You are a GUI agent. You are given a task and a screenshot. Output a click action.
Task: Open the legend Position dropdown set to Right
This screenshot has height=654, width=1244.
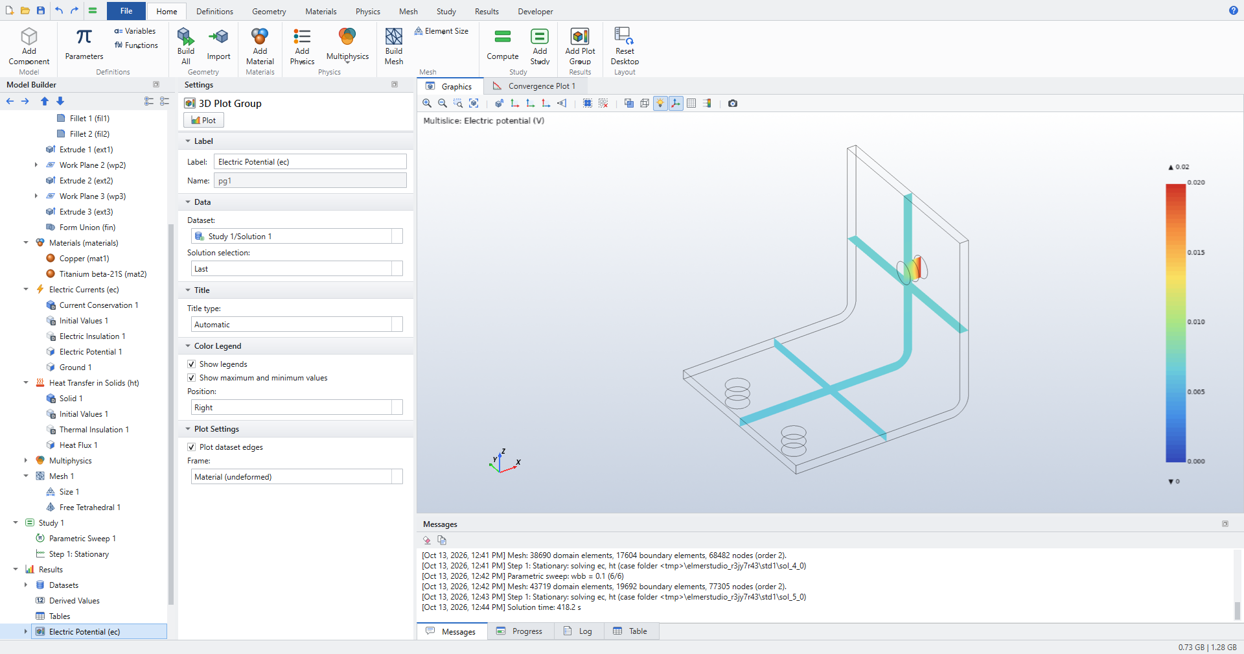[x=297, y=408]
